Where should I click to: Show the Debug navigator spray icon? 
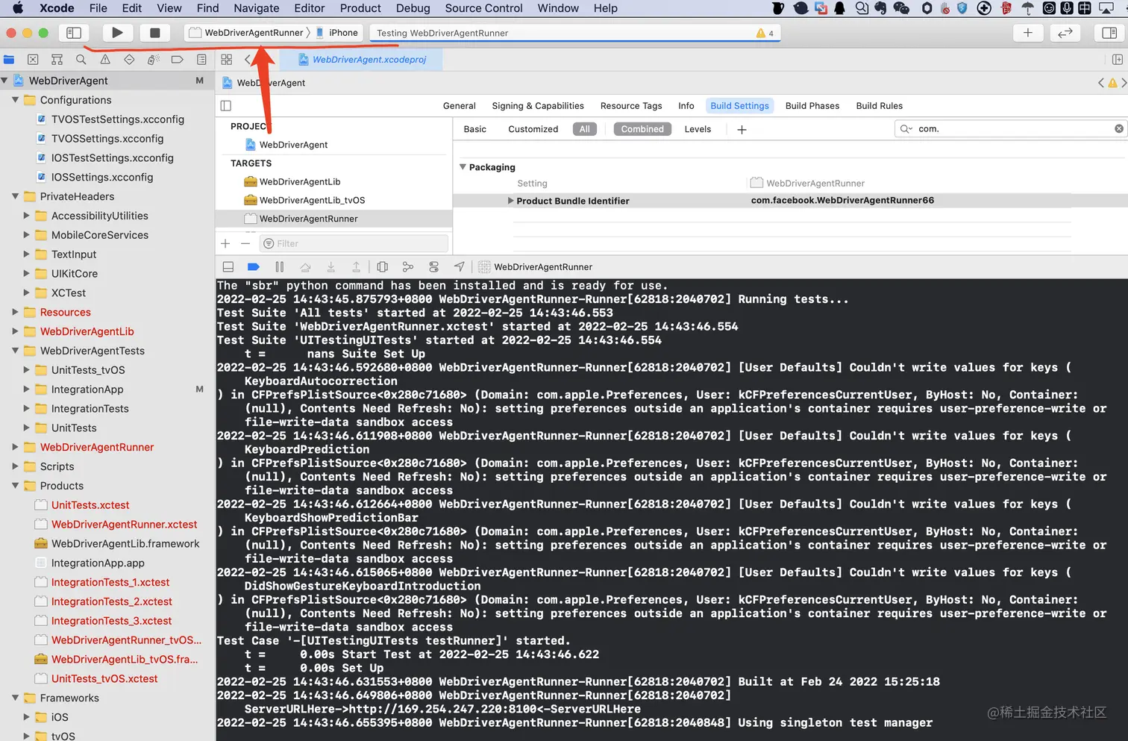click(x=153, y=60)
